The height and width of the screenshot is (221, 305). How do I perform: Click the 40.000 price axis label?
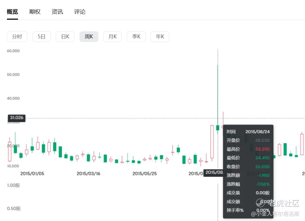coord(13,98)
